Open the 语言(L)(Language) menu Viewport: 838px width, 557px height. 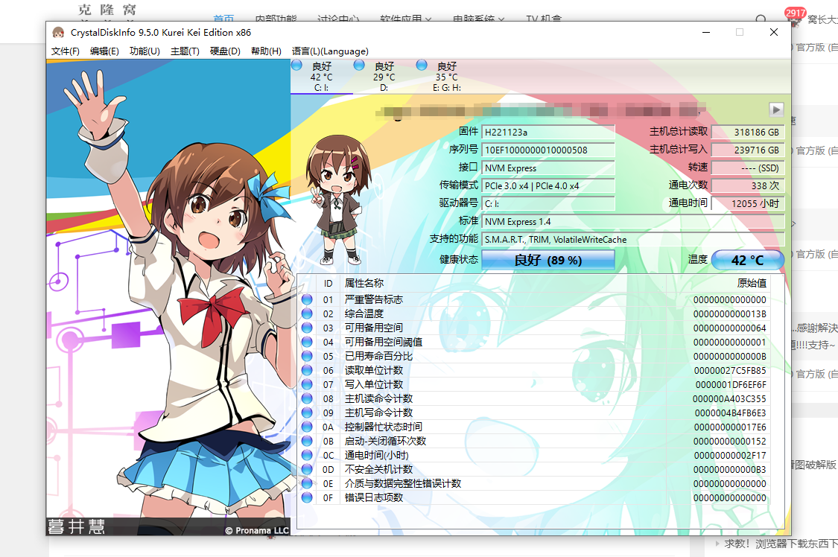click(x=330, y=51)
